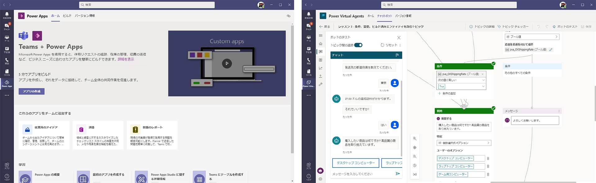Click 条件の追加 link
This screenshot has width=596, height=183.
click(447, 94)
